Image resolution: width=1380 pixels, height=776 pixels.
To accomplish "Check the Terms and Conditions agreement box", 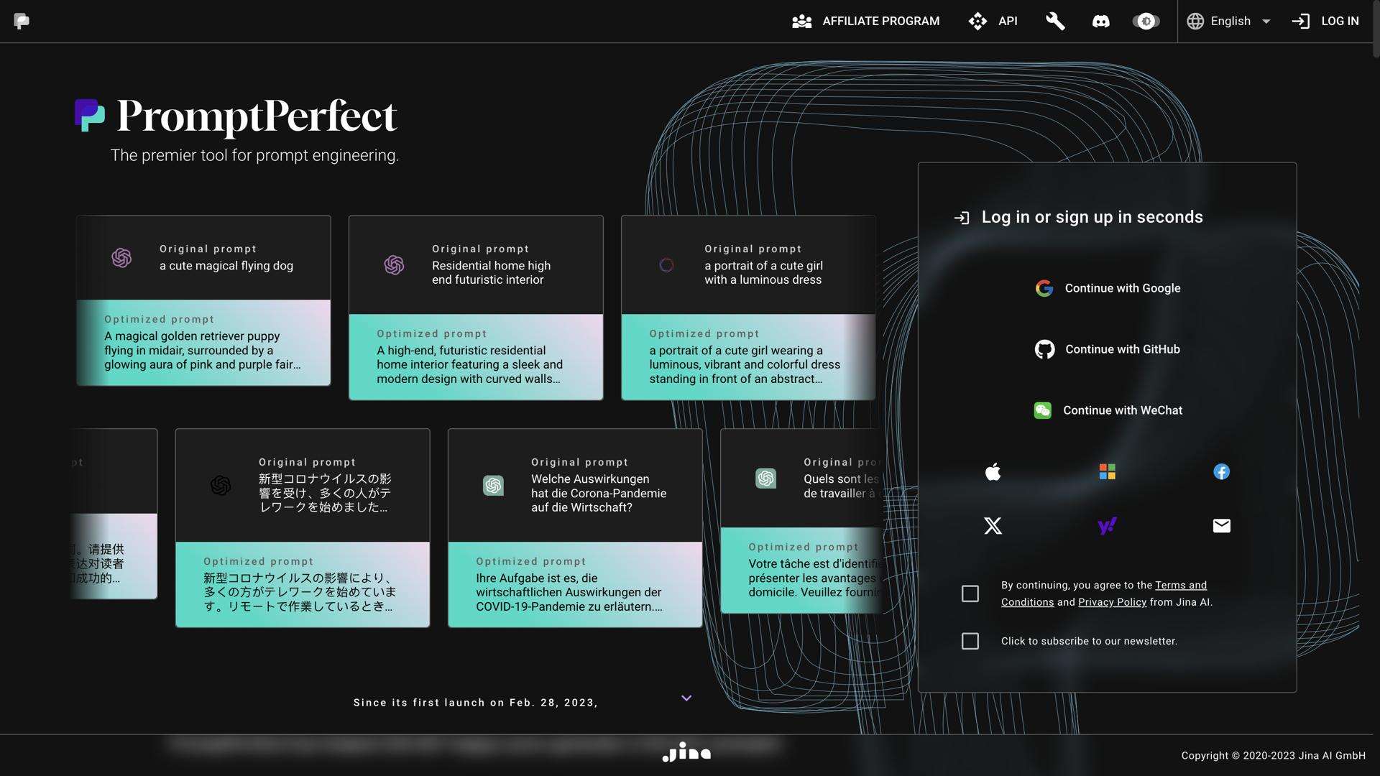I will pyautogui.click(x=970, y=593).
